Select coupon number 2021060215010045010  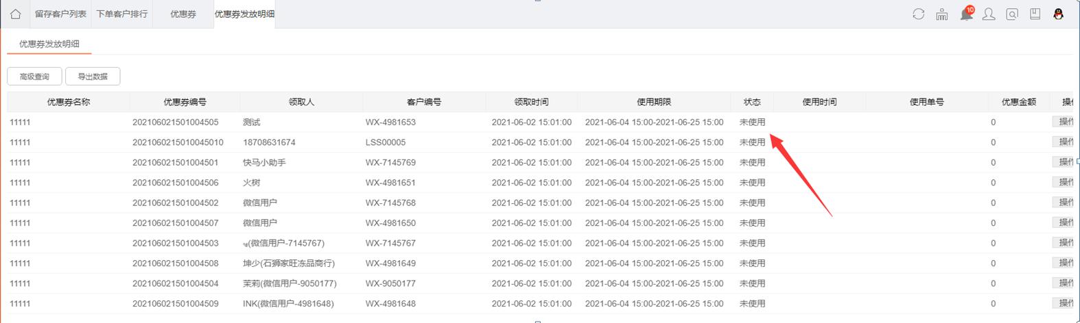point(178,142)
